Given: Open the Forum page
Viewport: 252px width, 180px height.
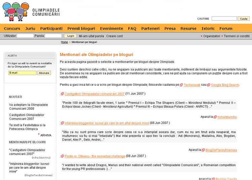Looking at the screenshot, I should [x=226, y=28].
